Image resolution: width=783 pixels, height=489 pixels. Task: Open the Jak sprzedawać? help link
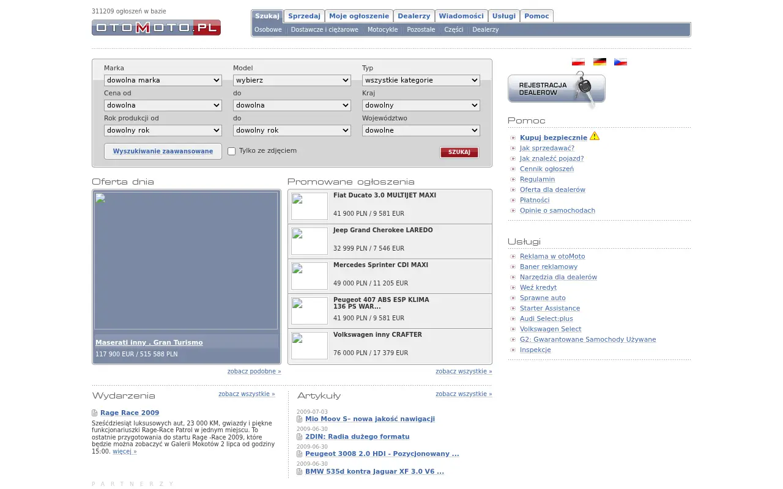tap(547, 148)
